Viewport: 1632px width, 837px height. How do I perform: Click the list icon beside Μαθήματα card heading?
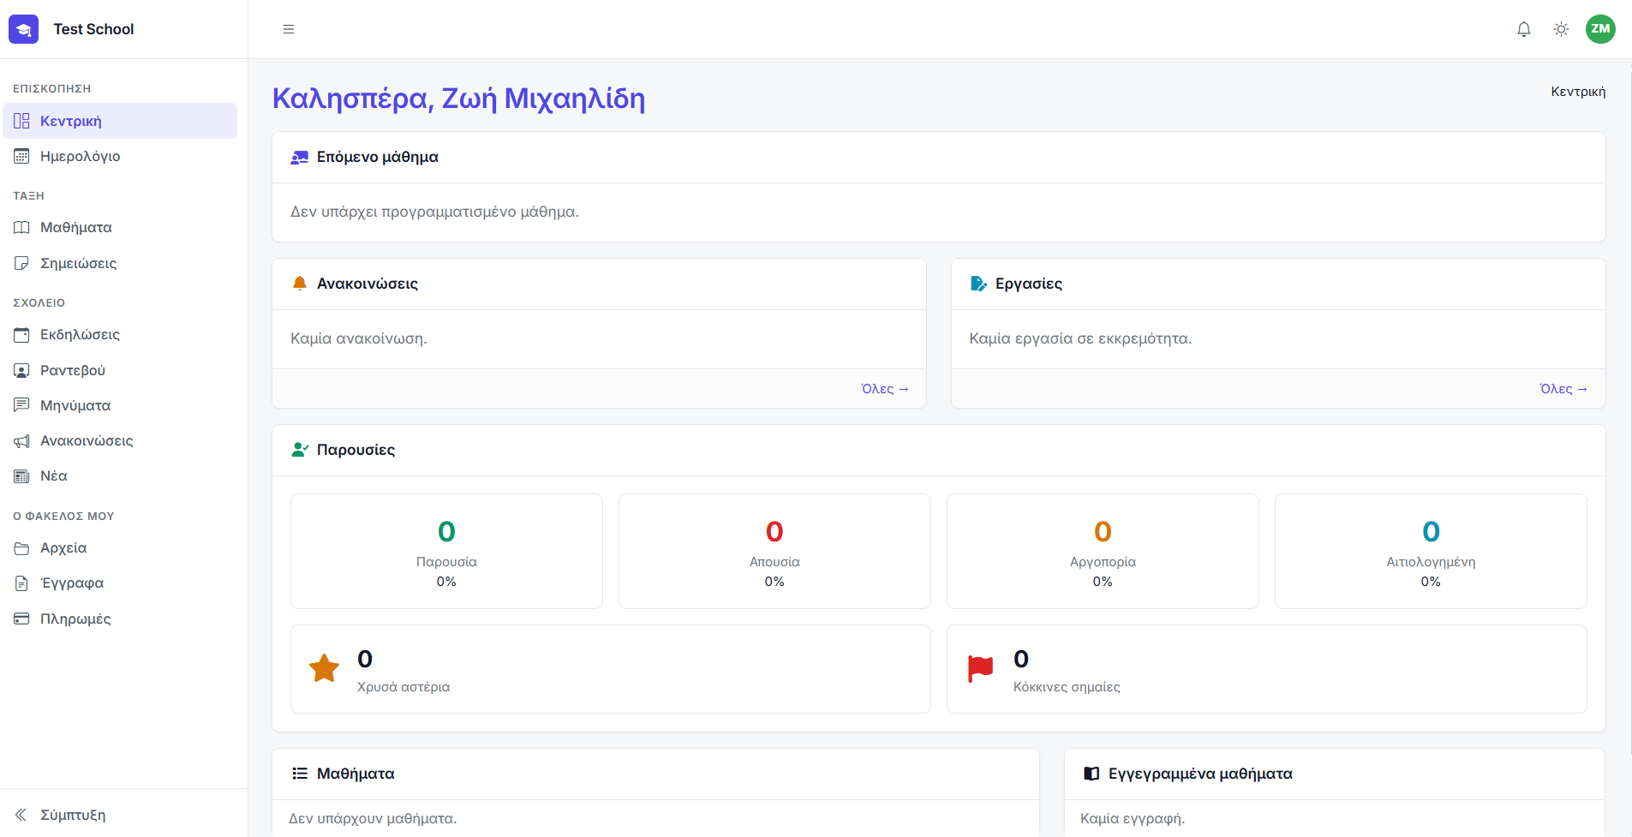pyautogui.click(x=299, y=774)
